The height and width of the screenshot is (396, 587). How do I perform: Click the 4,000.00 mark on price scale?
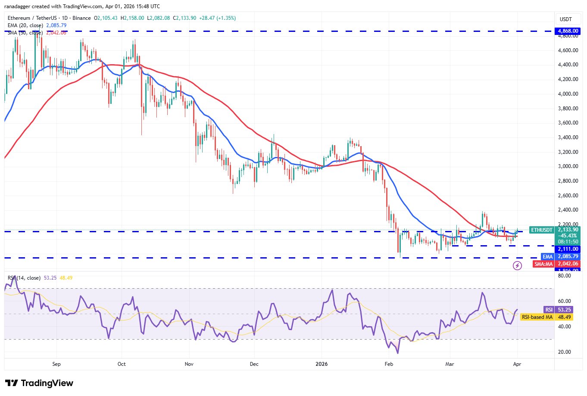click(x=568, y=94)
